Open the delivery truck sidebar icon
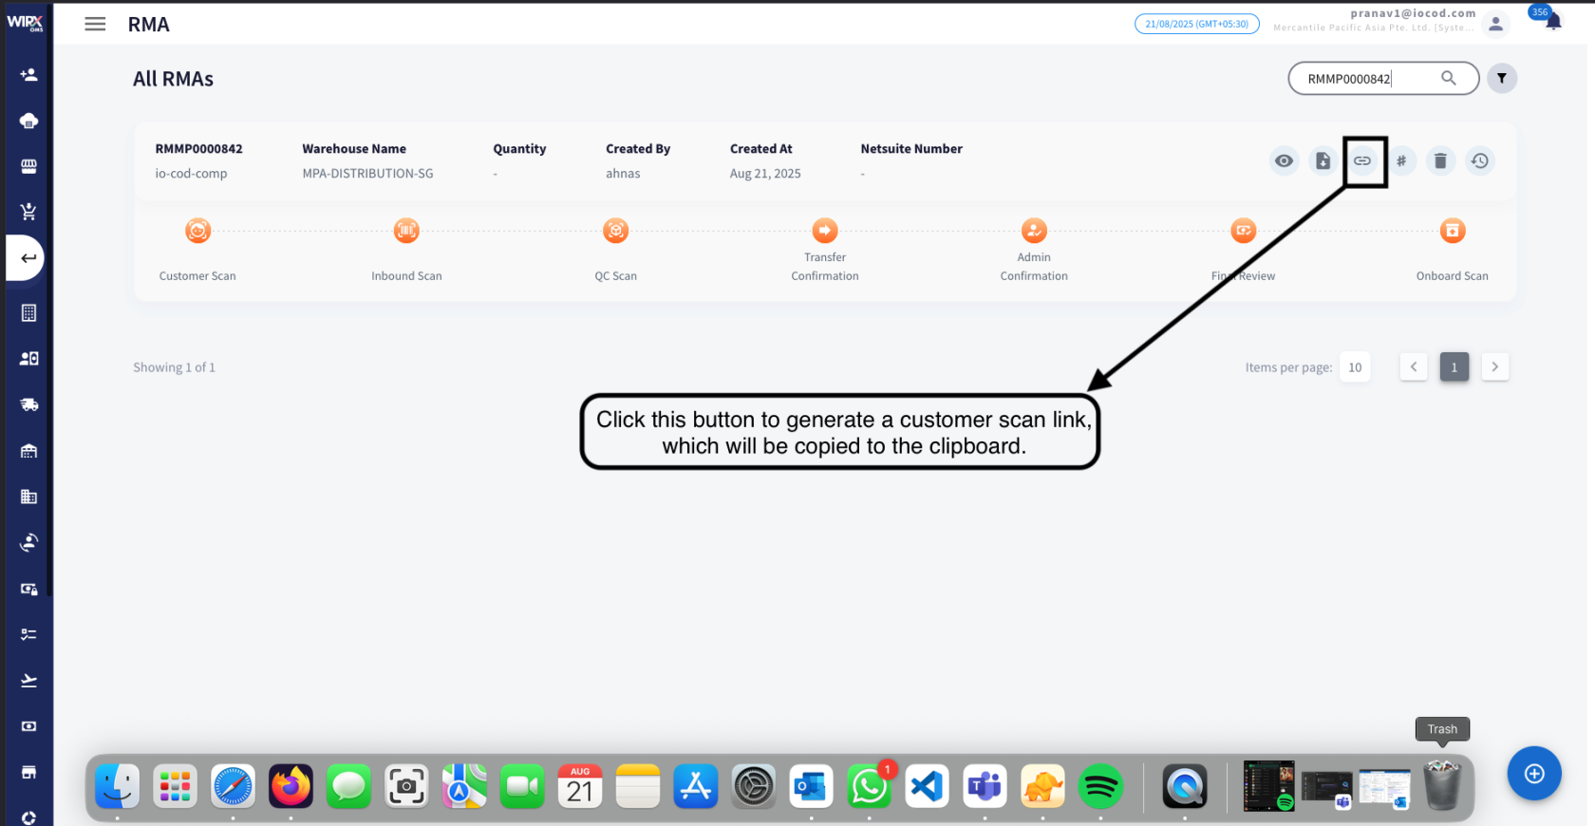1595x826 pixels. coord(28,404)
